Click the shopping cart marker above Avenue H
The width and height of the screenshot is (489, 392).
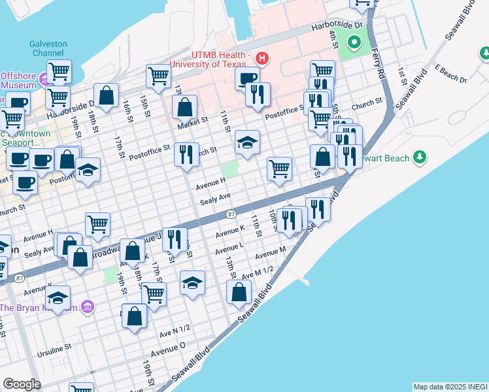pyautogui.click(x=279, y=170)
